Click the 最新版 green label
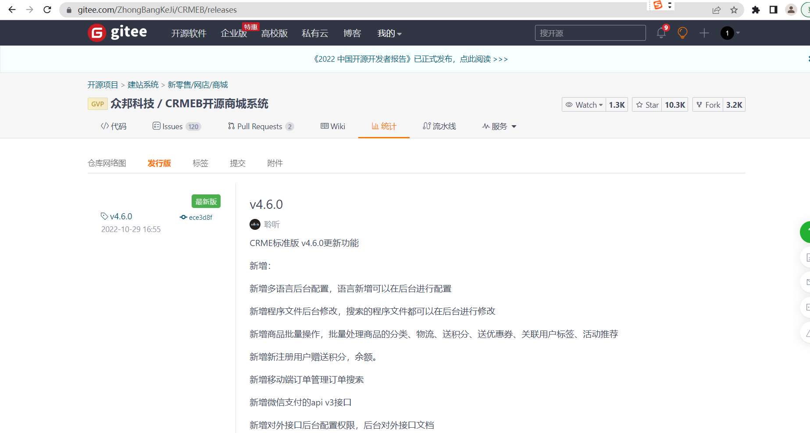Image resolution: width=810 pixels, height=433 pixels. 206,201
